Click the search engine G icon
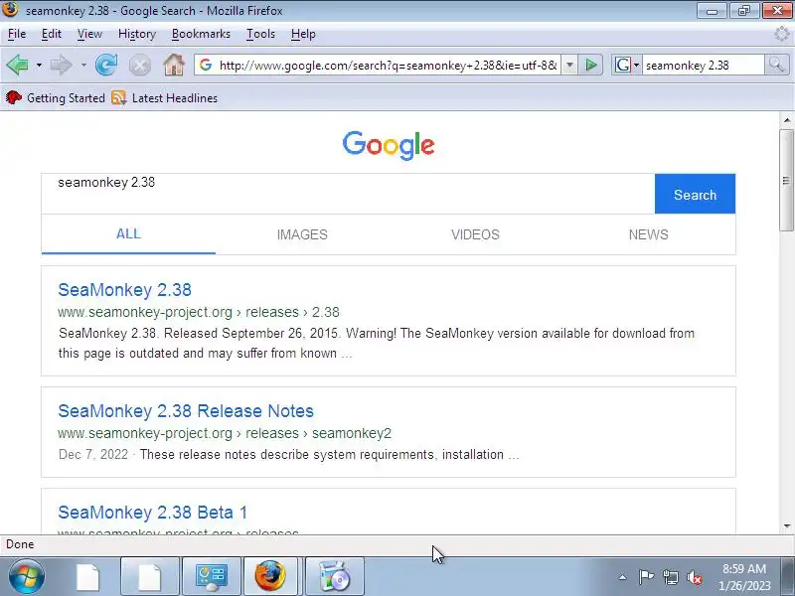 622,65
